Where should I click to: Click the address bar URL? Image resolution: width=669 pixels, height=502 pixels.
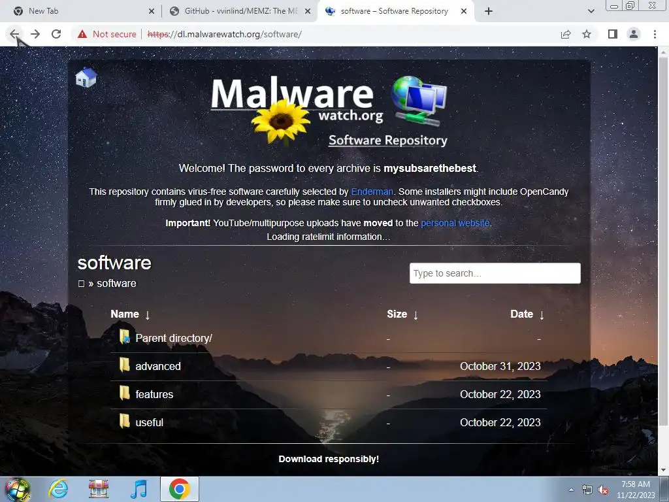[225, 34]
